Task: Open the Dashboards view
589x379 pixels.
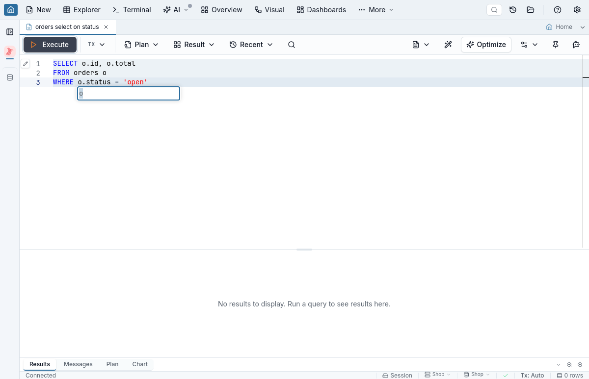Action: [x=321, y=10]
